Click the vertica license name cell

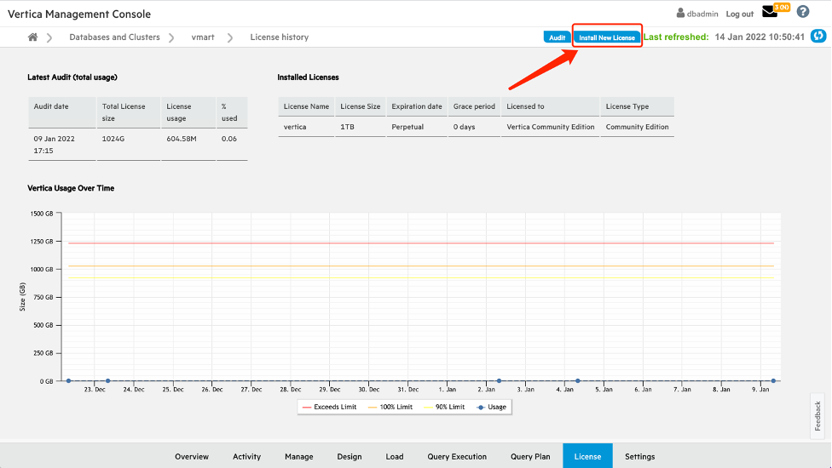tap(306, 127)
